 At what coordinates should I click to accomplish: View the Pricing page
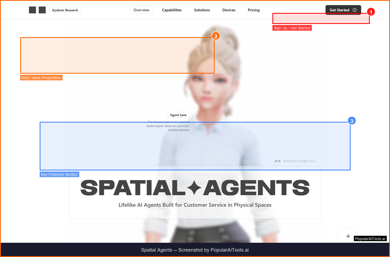coord(254,10)
